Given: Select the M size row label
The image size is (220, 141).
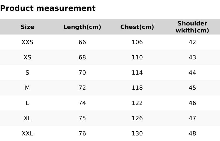Looking at the screenshot, I should 27,88.
